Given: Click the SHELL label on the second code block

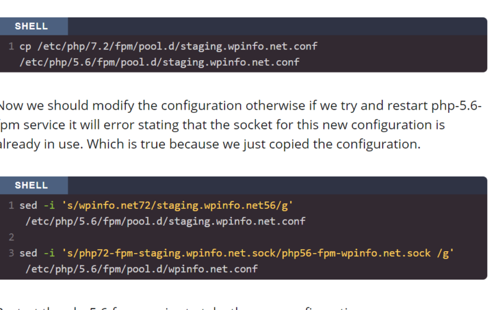Looking at the screenshot, I should point(32,185).
